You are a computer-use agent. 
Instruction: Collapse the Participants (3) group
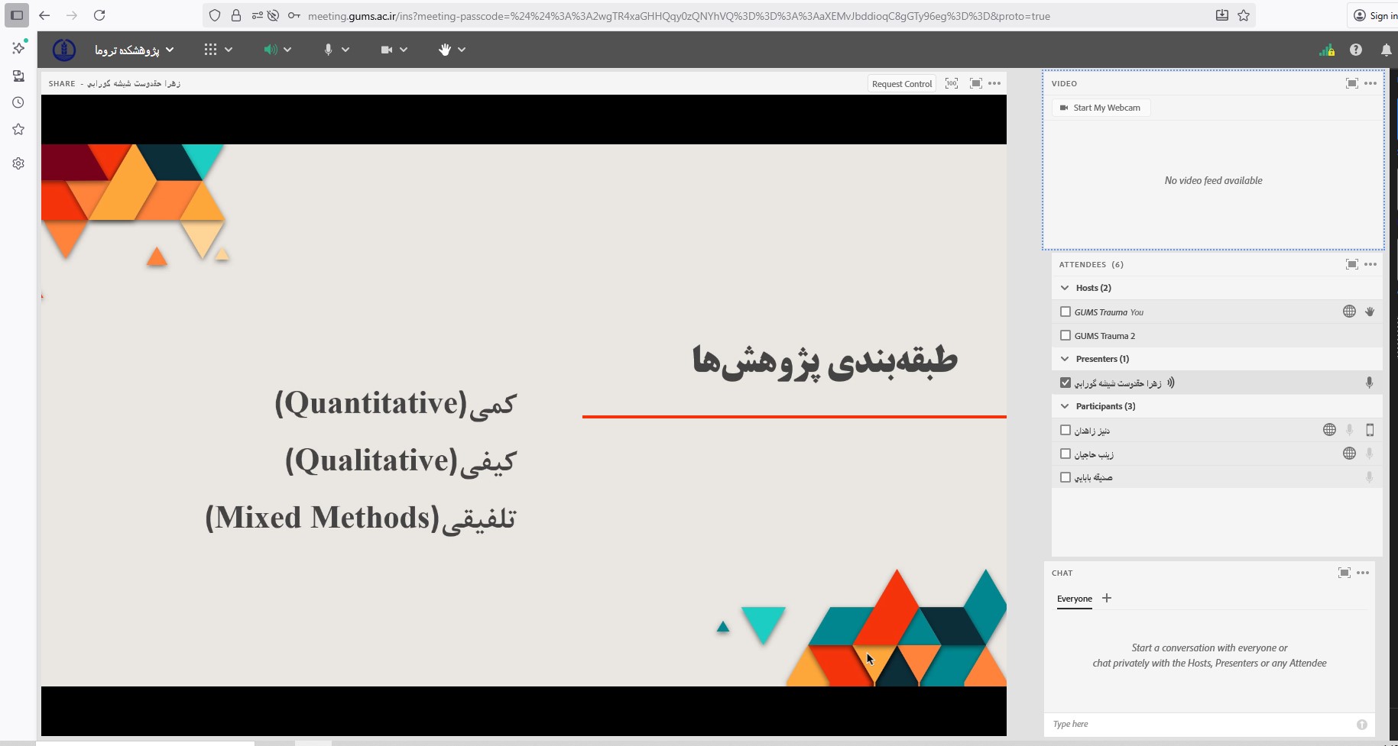point(1065,406)
